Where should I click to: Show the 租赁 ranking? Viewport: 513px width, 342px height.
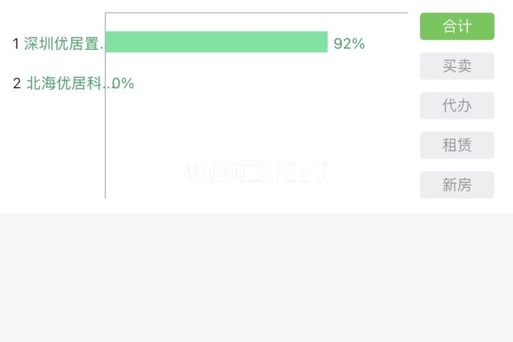tap(457, 145)
